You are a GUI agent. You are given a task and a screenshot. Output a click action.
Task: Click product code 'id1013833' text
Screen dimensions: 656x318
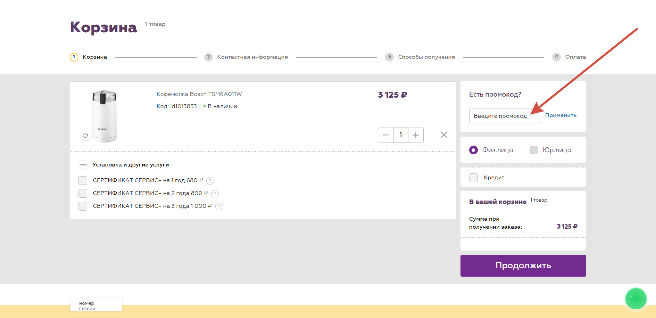click(183, 106)
